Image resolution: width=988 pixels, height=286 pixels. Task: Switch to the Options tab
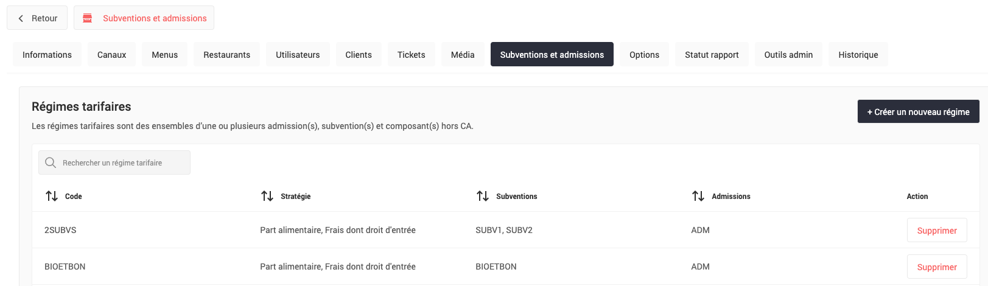[x=644, y=55]
